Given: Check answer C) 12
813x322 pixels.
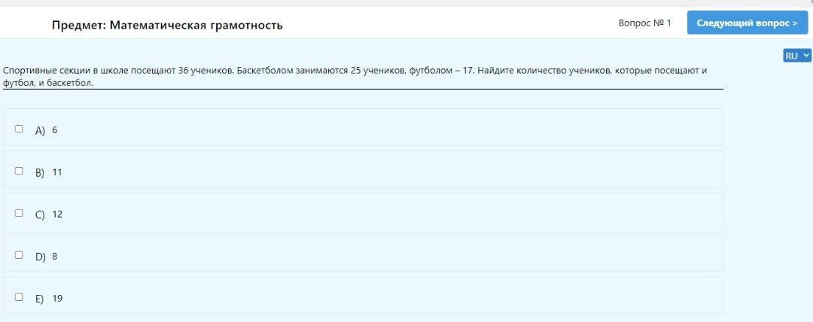Looking at the screenshot, I should (x=19, y=213).
